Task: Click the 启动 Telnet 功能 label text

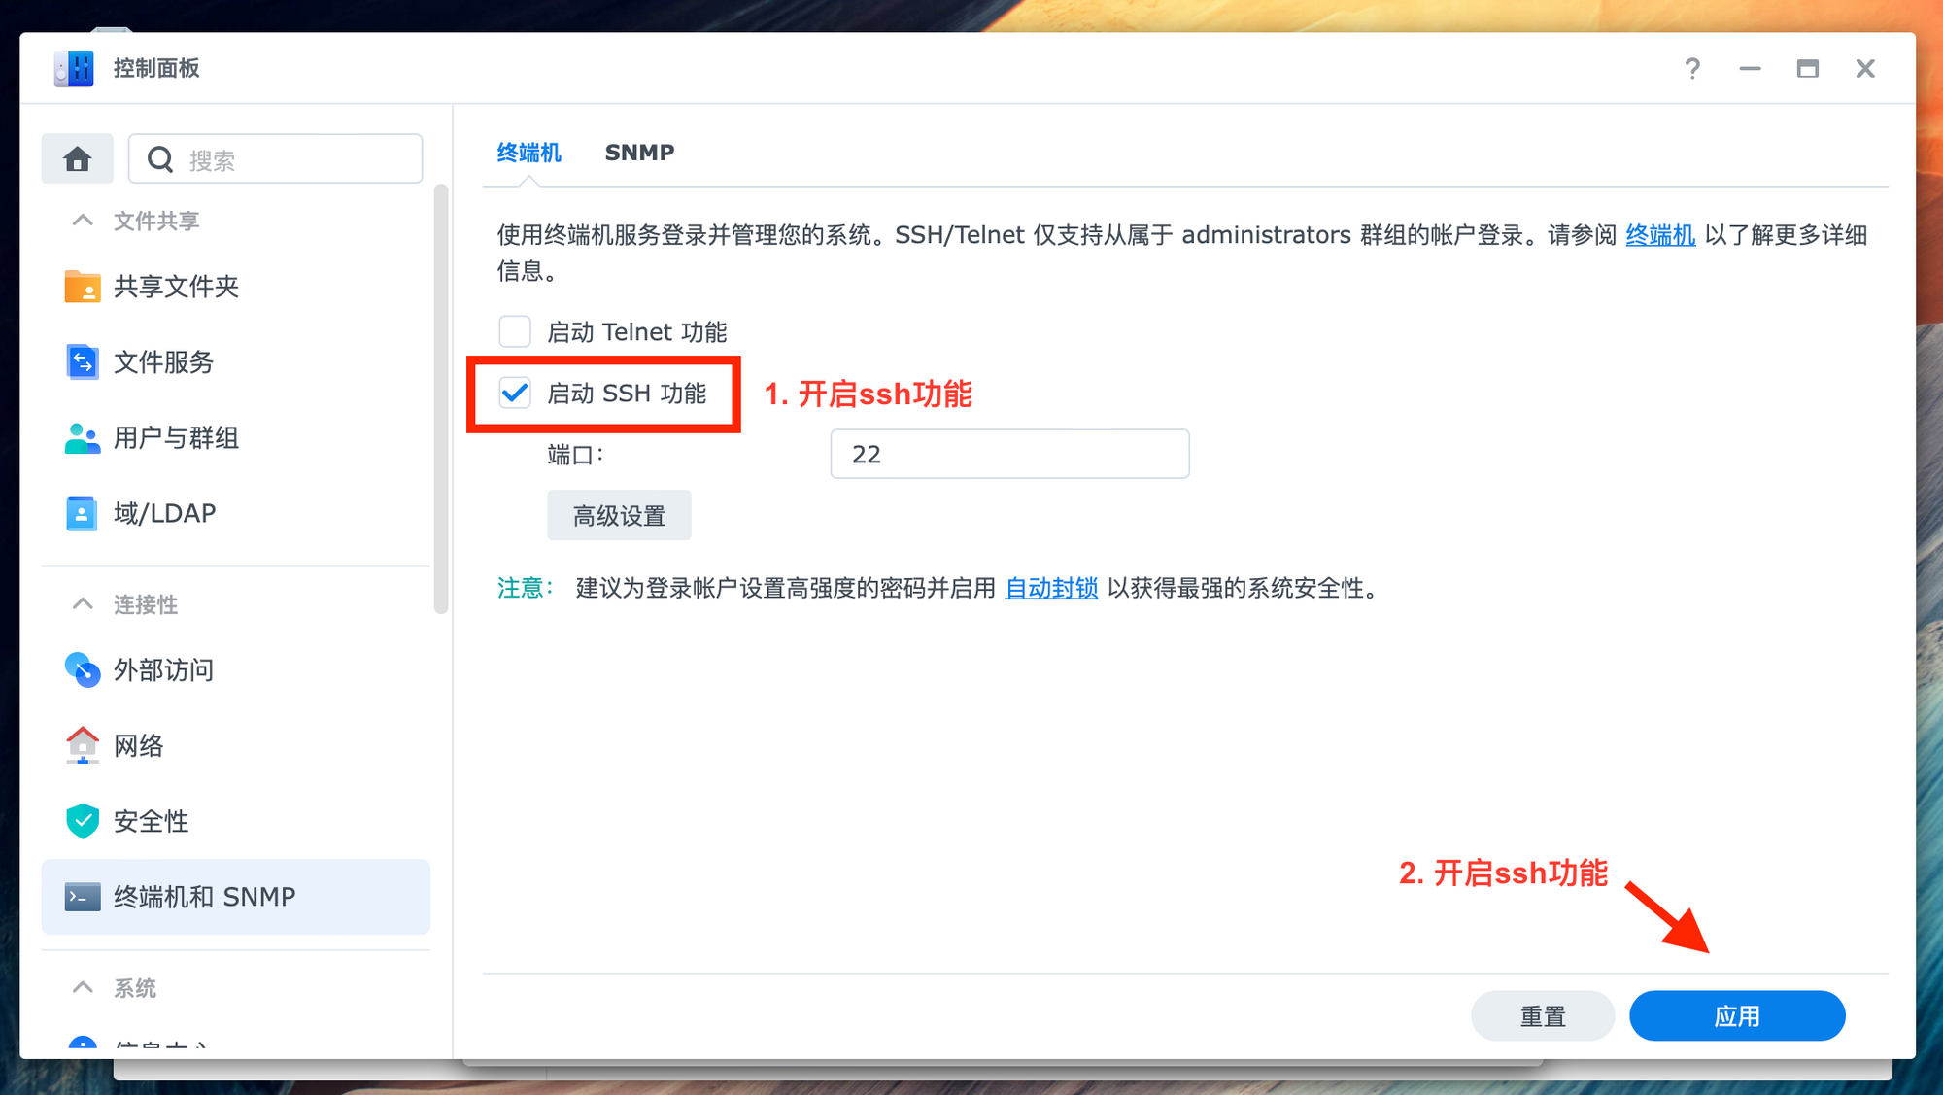Action: [x=637, y=332]
